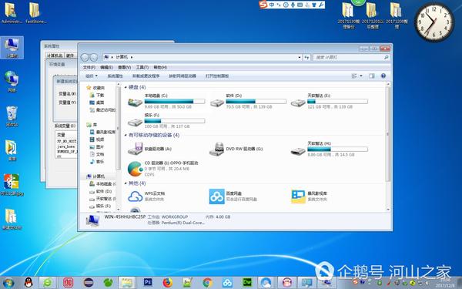Click map network drive button
The height and width of the screenshot is (289, 462).
click(x=182, y=76)
